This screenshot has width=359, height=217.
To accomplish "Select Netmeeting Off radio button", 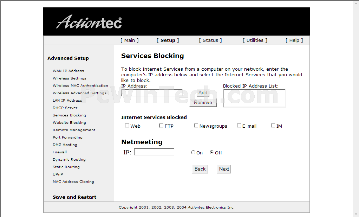I will [x=211, y=152].
